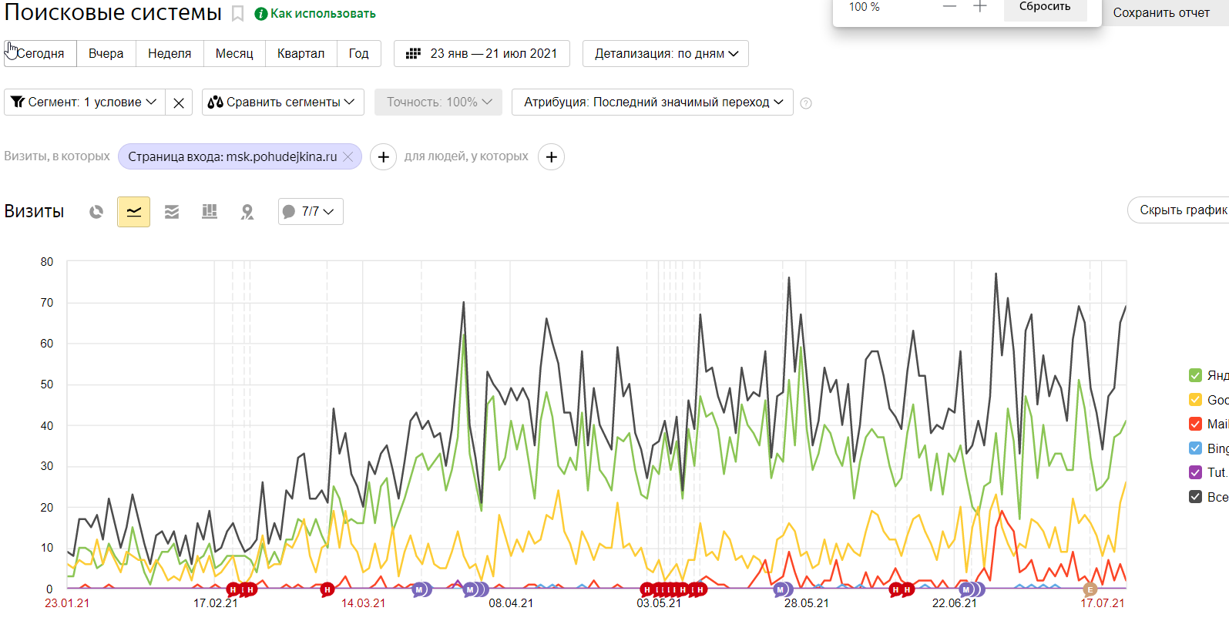This screenshot has width=1229, height=621.
Task: Uncheck the green Yandex series checkbox
Action: click(x=1195, y=375)
